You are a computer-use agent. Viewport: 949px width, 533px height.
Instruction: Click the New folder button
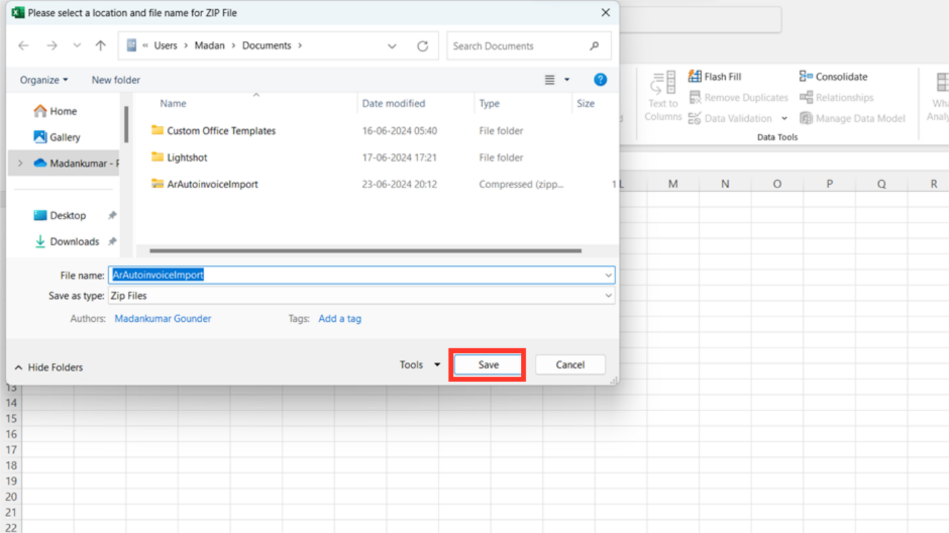(x=116, y=80)
